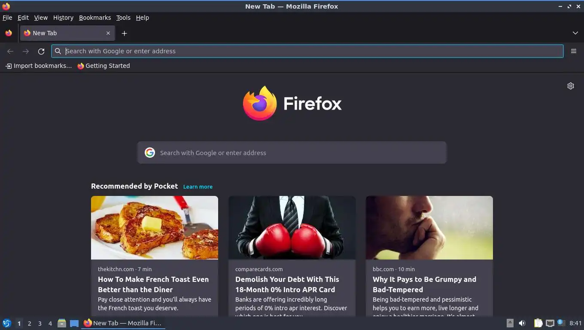Click Pocket Learn more link

(198, 186)
